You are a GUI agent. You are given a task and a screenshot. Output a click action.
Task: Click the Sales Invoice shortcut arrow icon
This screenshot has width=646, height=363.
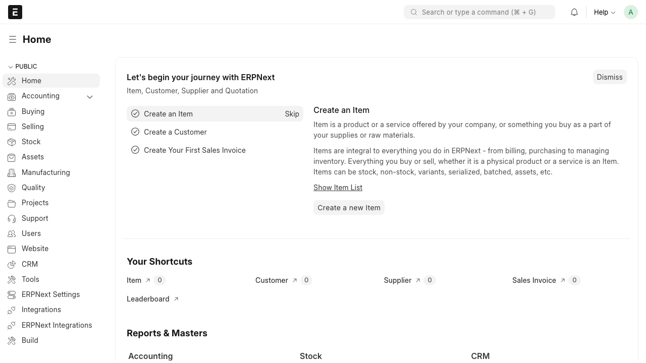[563, 280]
